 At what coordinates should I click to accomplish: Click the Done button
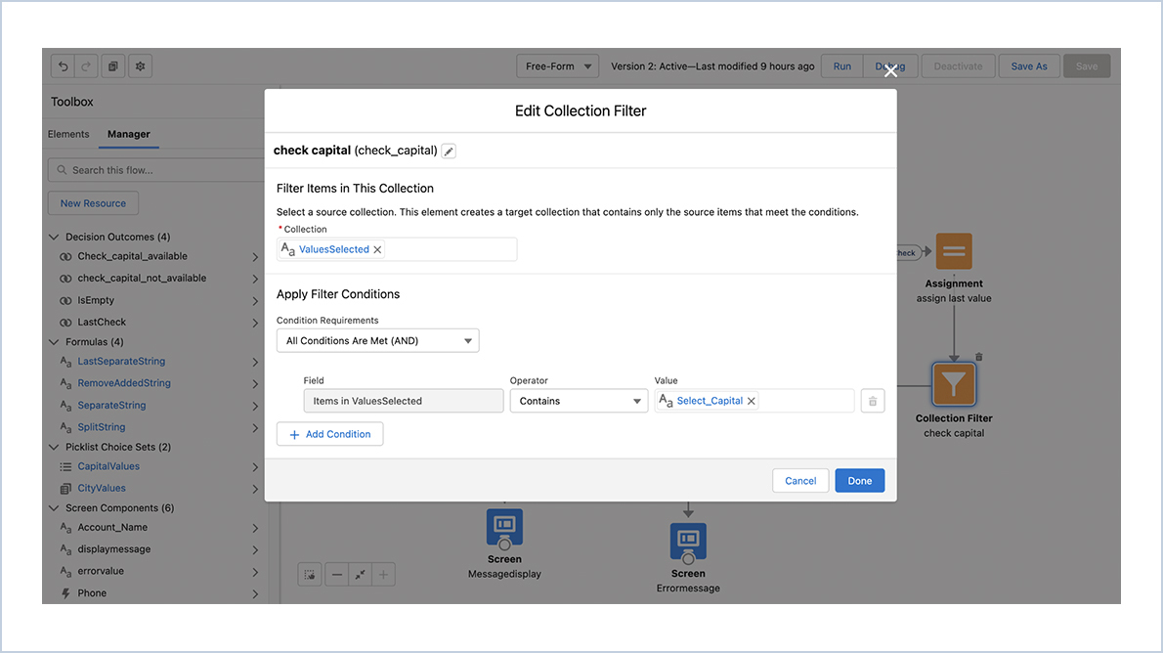tap(859, 481)
